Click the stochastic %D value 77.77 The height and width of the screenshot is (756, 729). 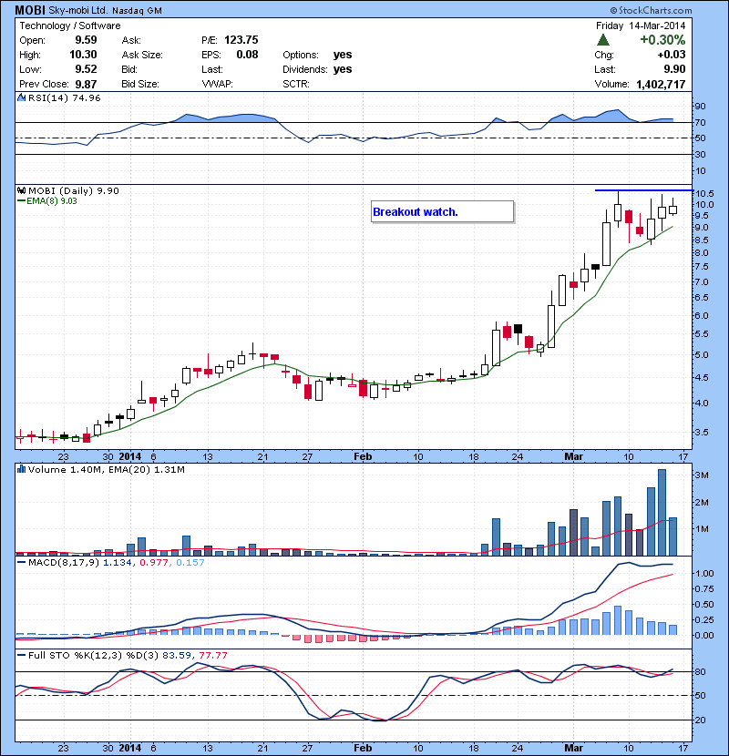pyautogui.click(x=212, y=655)
